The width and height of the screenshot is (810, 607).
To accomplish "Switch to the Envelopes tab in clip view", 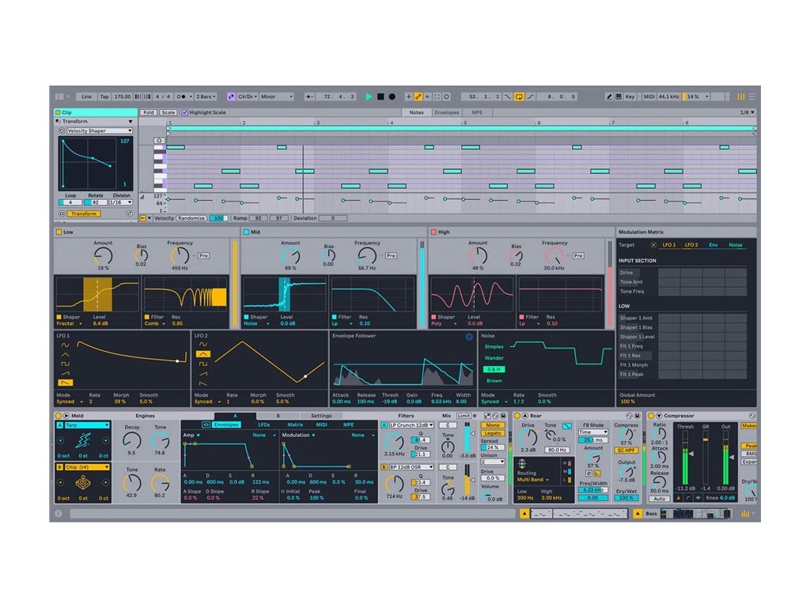I will coord(447,113).
